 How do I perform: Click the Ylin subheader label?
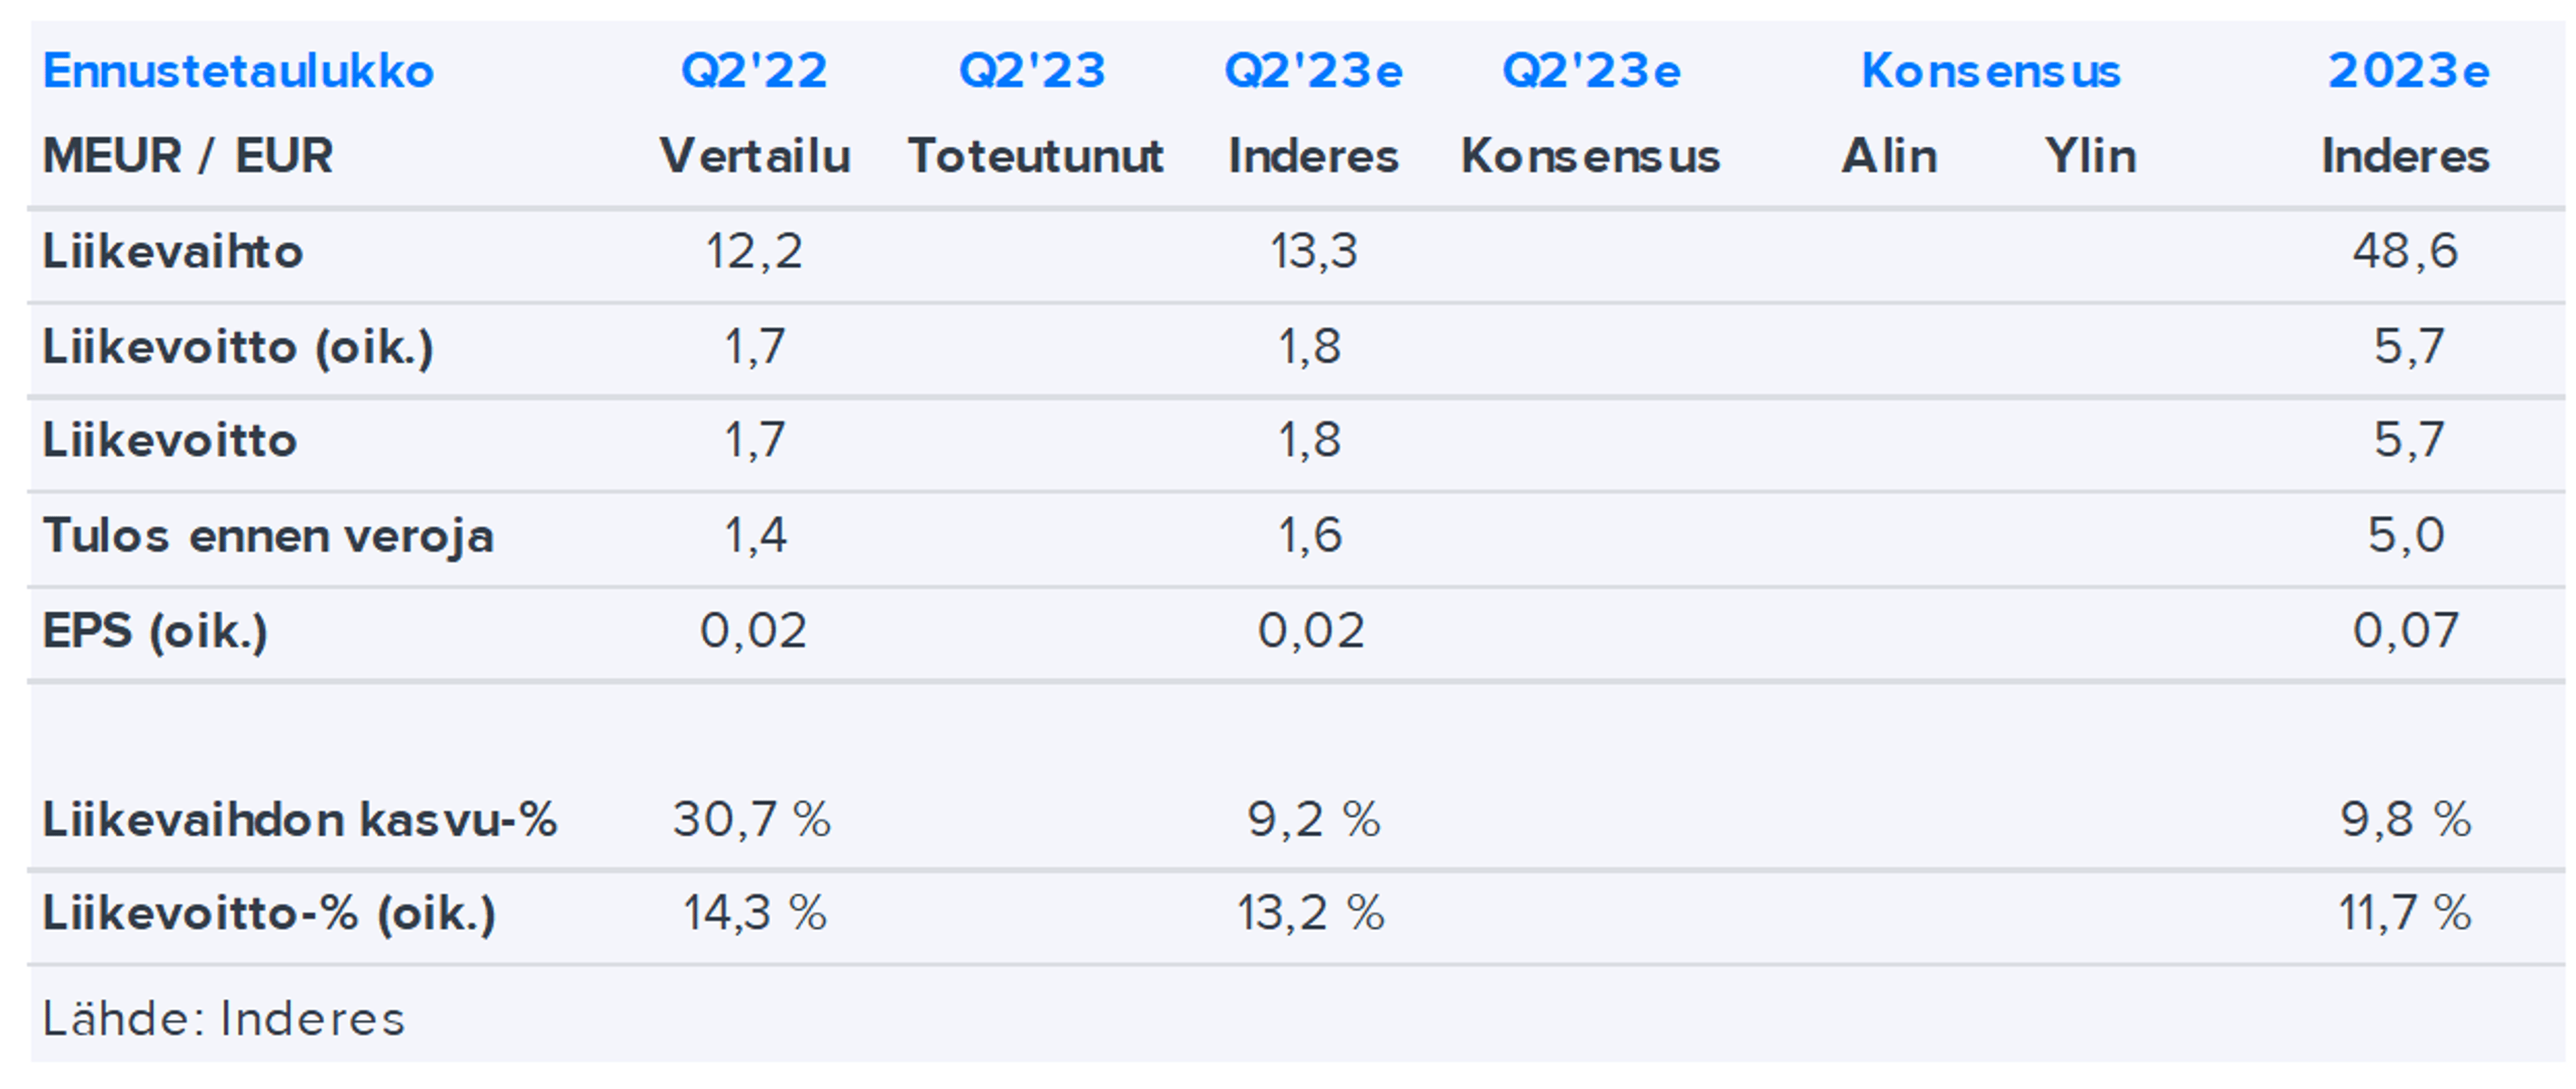[x=2090, y=156]
